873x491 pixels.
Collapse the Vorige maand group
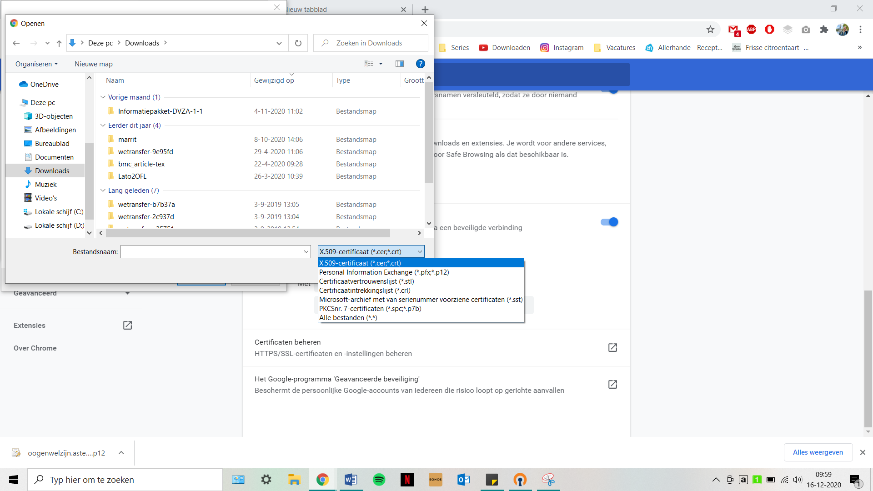tap(103, 97)
